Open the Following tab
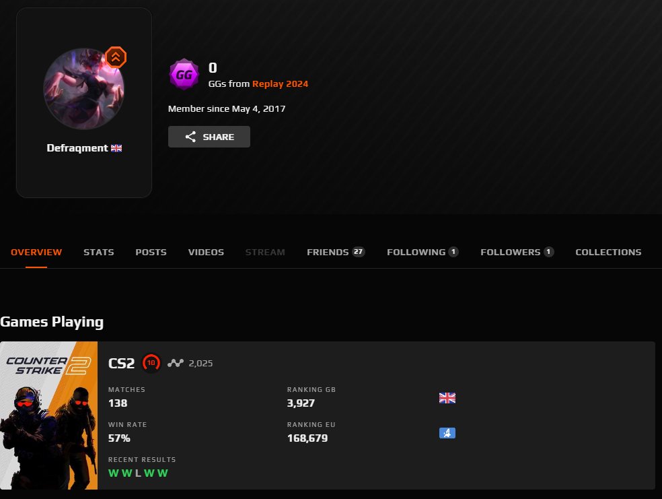662x499 pixels. point(422,253)
